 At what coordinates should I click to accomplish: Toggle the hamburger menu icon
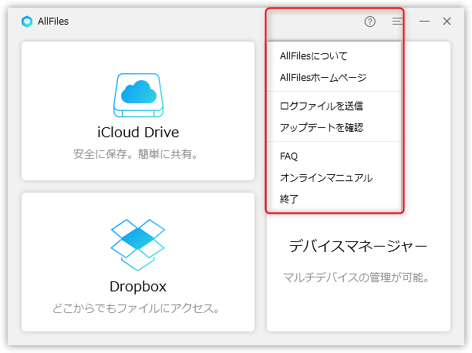[396, 21]
